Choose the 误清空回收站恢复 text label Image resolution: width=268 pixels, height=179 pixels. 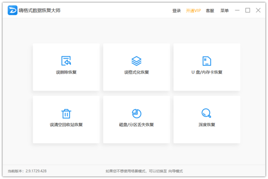click(66, 125)
